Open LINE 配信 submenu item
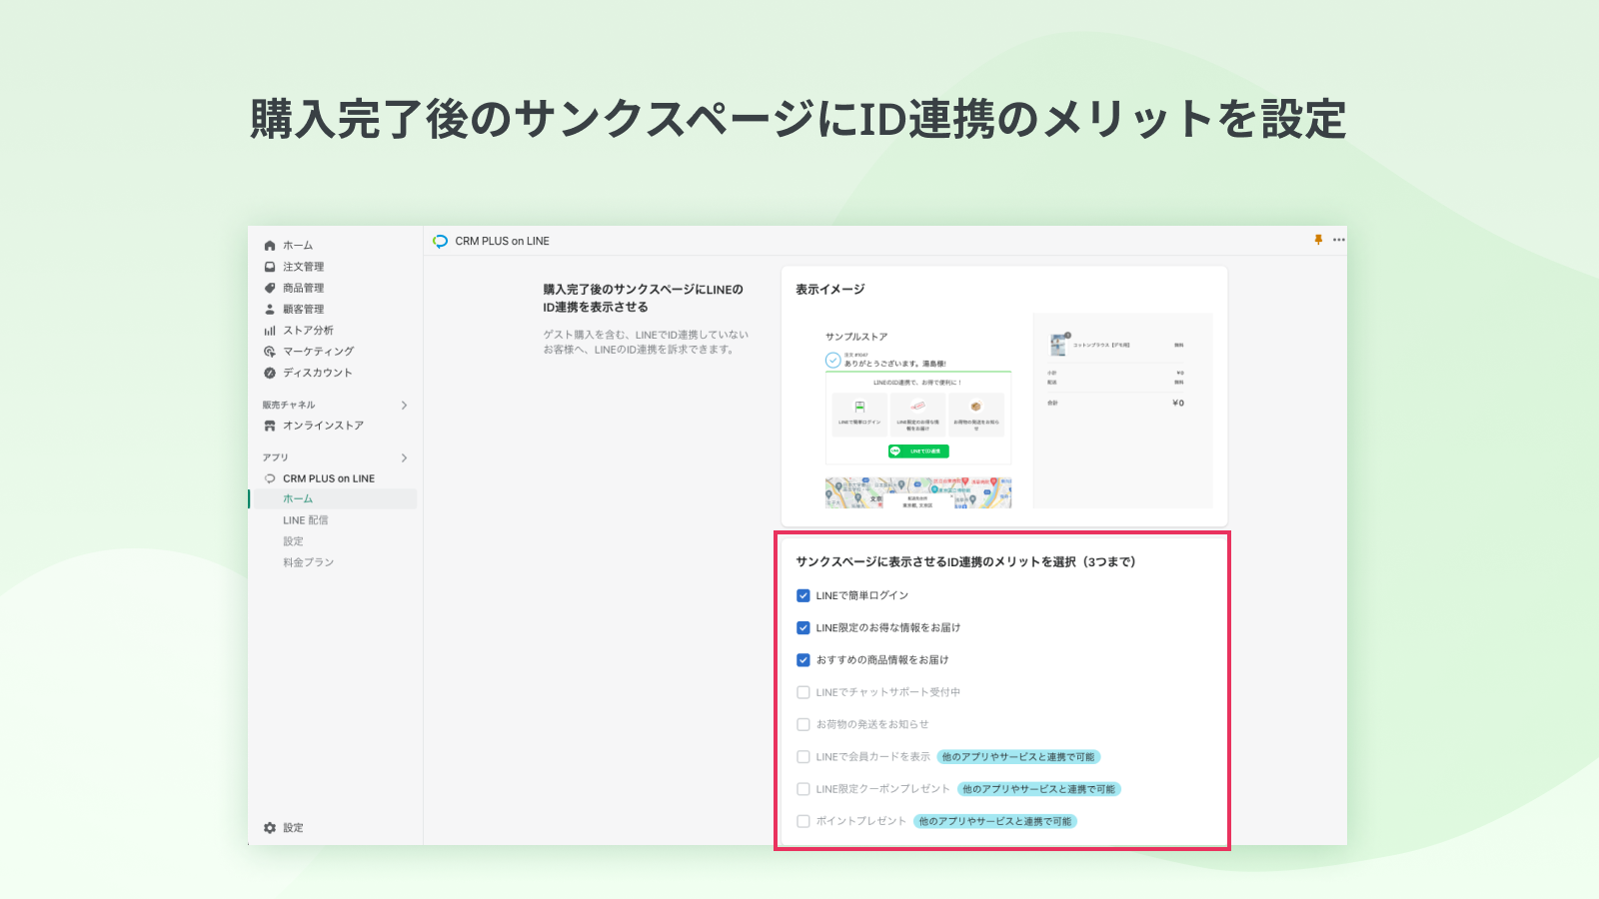 click(306, 520)
